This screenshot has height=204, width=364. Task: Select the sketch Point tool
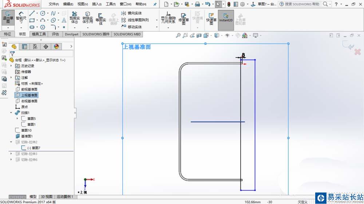(x=64, y=27)
